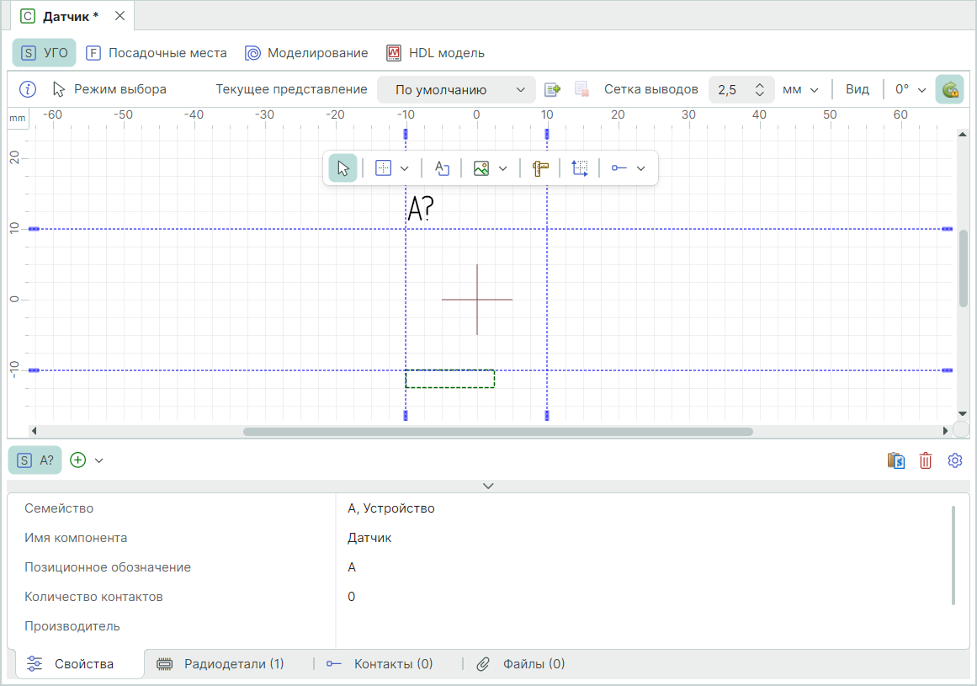977x686 pixels.
Task: Click the paste symbol clipboard icon
Action: point(896,460)
